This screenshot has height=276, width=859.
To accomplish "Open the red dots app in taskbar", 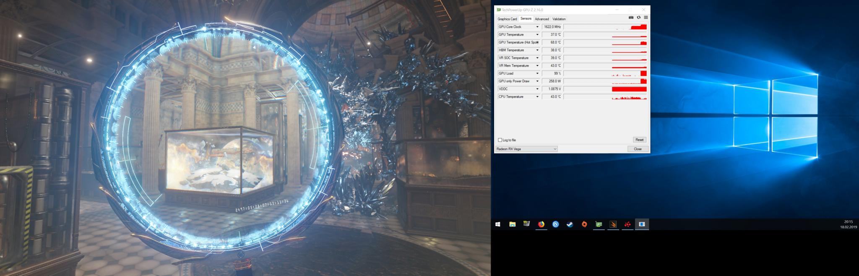I will coord(627,224).
